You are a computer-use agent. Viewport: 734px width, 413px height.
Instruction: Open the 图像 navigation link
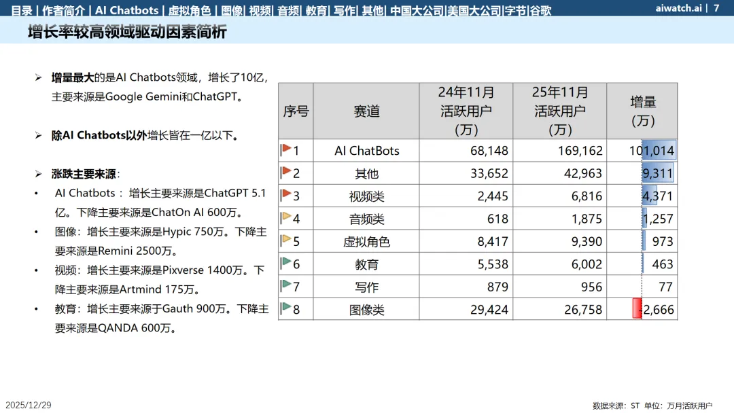[x=231, y=10]
